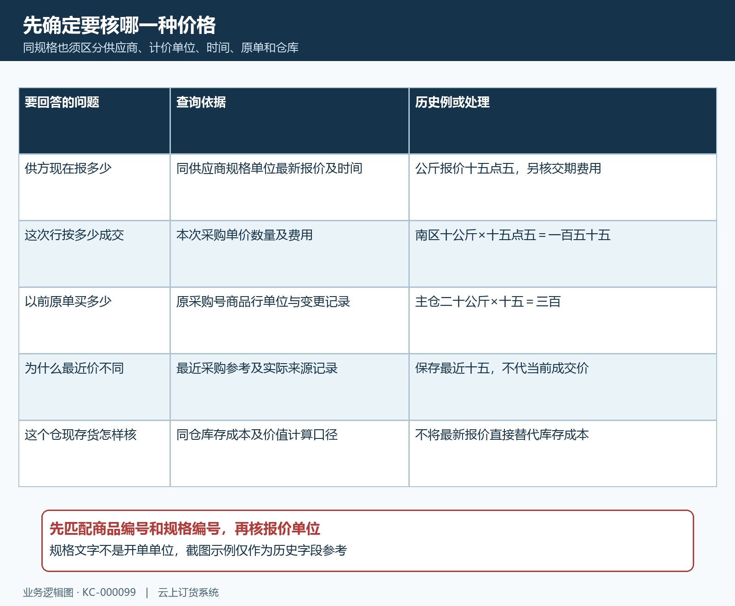Select cell 公斤报价十五点五，另核交期费用
The image size is (735, 606).
coord(563,187)
